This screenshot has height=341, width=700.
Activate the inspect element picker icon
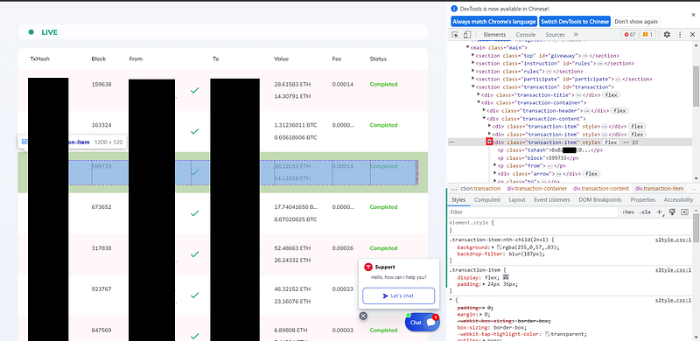coord(455,35)
